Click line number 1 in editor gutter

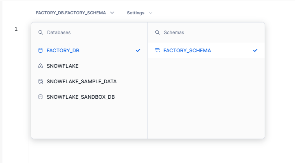(x=16, y=29)
